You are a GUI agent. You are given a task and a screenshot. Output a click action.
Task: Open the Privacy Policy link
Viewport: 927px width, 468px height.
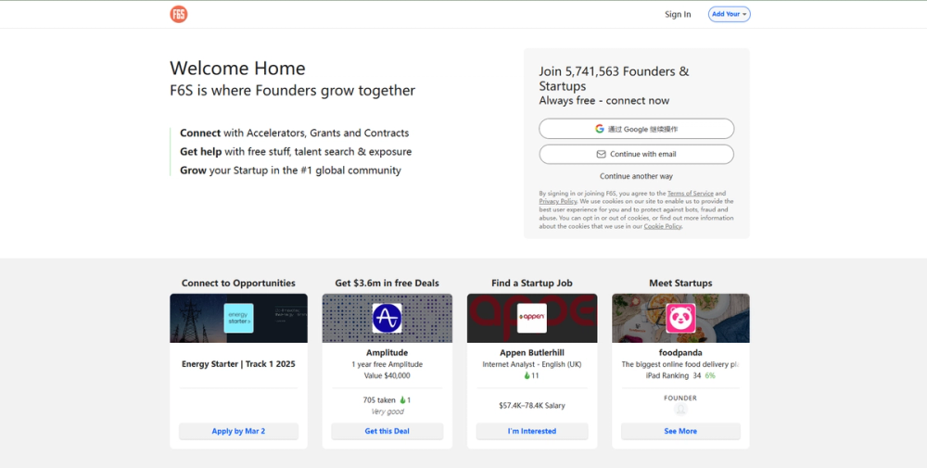coord(557,201)
